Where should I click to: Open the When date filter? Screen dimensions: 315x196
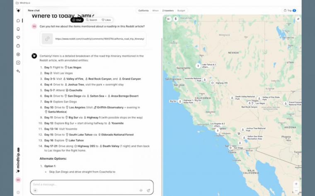[x=155, y=11]
